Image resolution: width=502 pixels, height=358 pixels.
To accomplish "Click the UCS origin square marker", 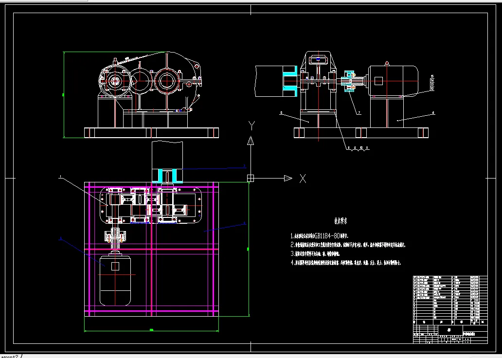I will (x=251, y=179).
